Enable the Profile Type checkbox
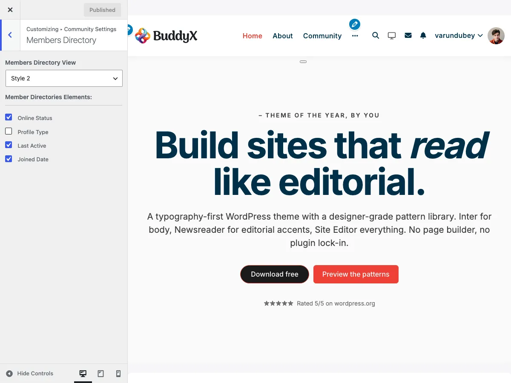This screenshot has width=511, height=383. click(x=9, y=131)
